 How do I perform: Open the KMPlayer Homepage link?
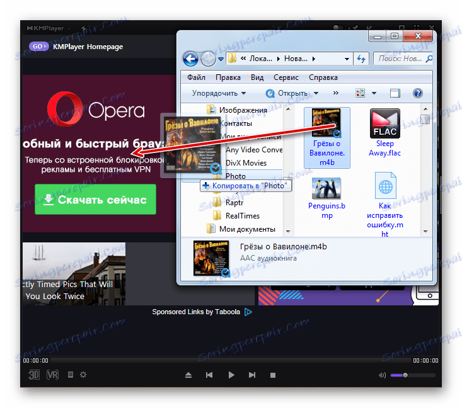[x=88, y=47]
